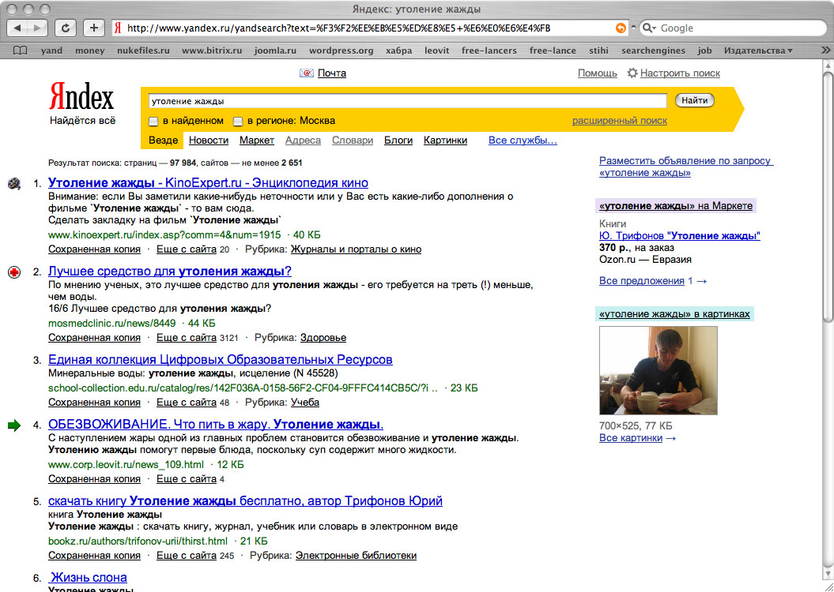This screenshot has height=592, width=834.
Task: Open the 'searchengines' bookmark
Action: tap(653, 51)
